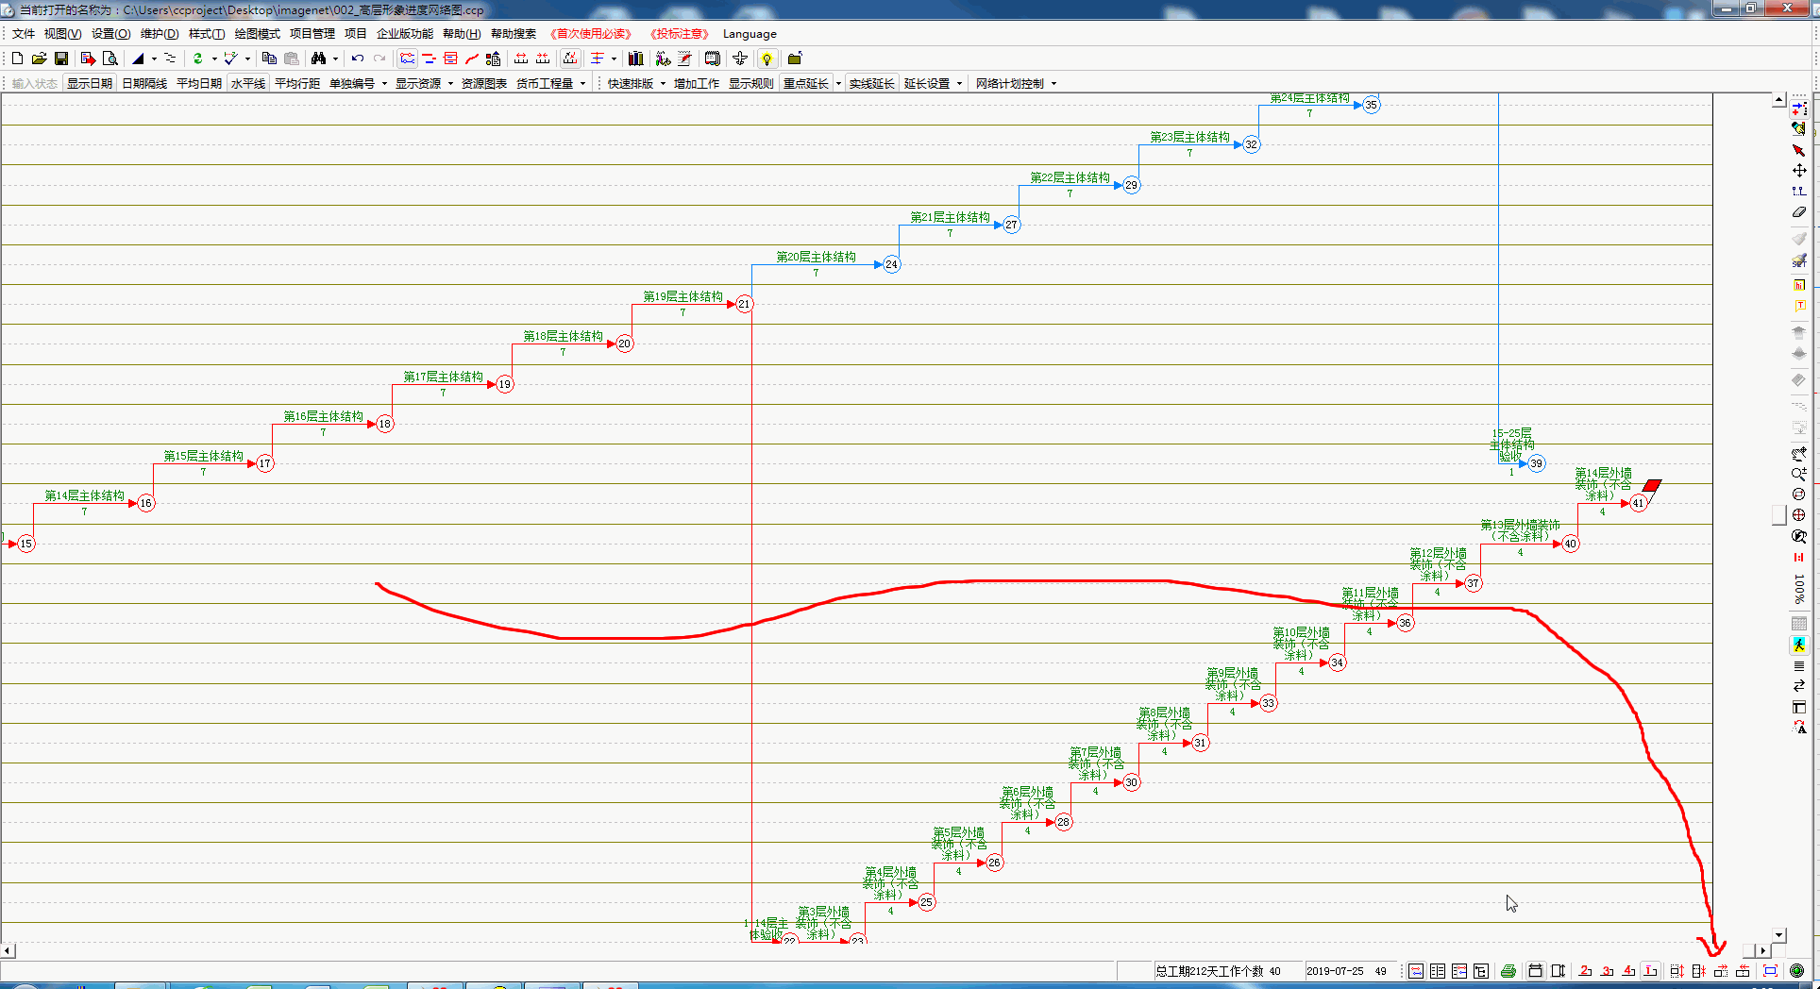Save the project with the floppy disk icon
Image resolution: width=1820 pixels, height=989 pixels.
coord(61,59)
